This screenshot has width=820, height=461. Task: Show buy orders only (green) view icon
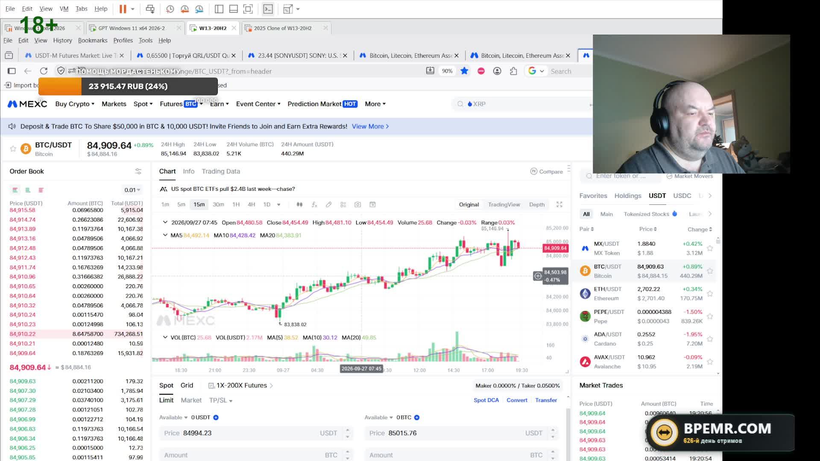click(x=28, y=190)
